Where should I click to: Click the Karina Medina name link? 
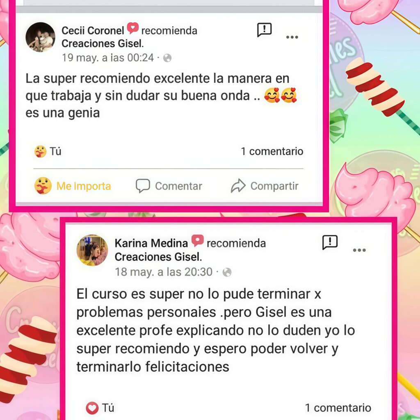(x=151, y=243)
